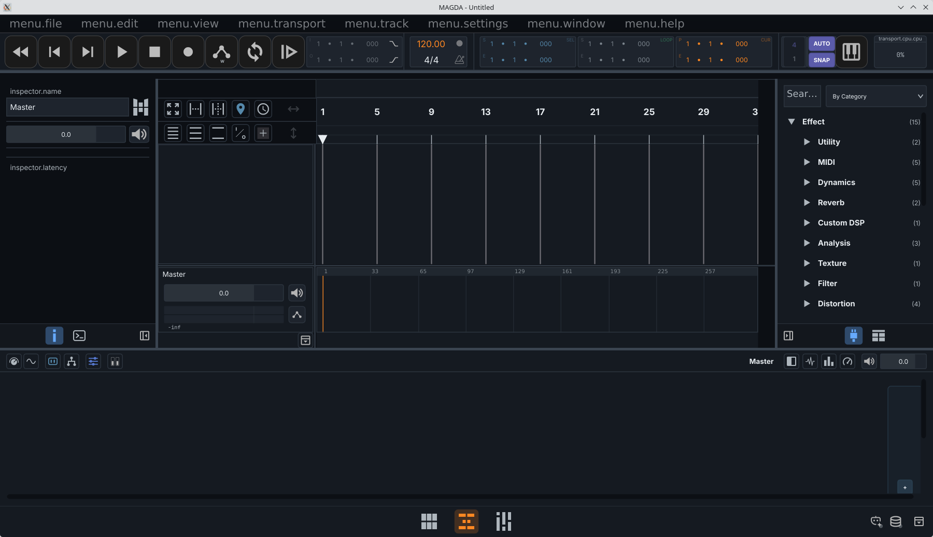933x537 pixels.
Task: Toggle the AUTO button
Action: [x=822, y=44]
